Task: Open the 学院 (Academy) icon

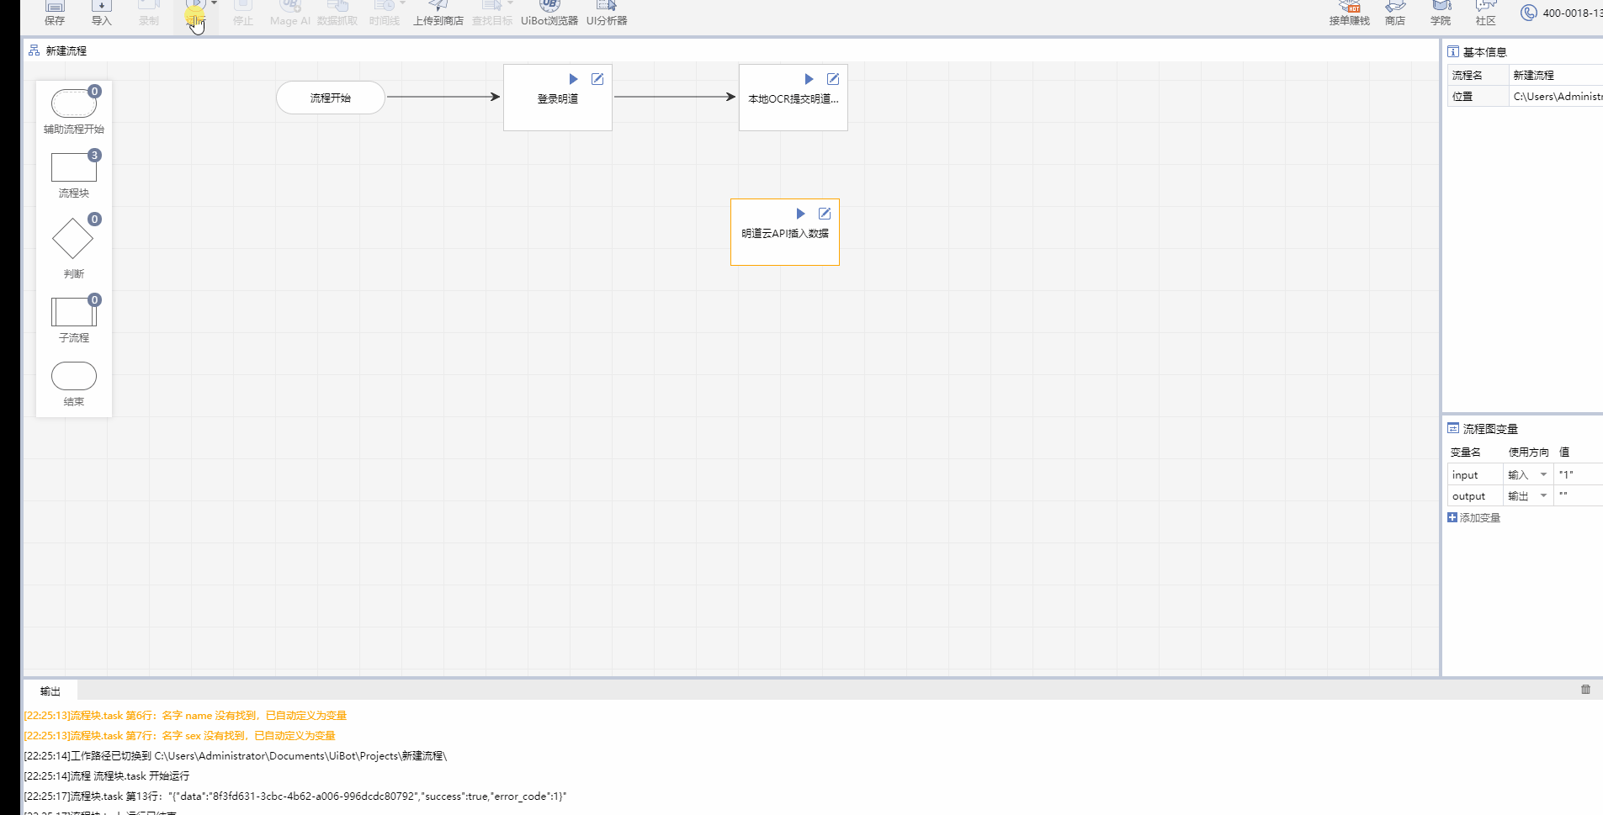Action: click(x=1441, y=13)
